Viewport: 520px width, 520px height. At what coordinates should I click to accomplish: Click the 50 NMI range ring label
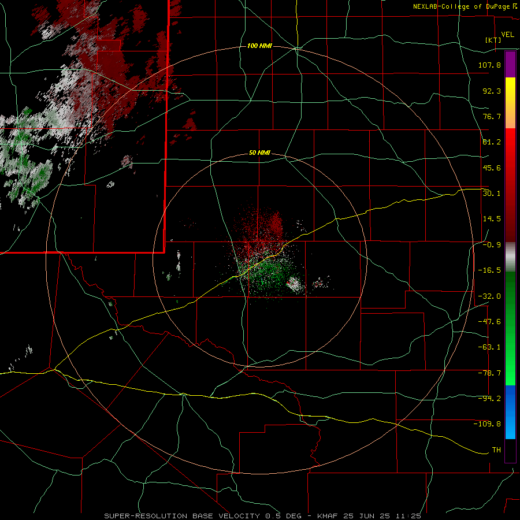coord(259,153)
